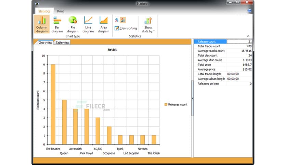Open the help icon in ribbon corner
286x165 pixels.
coord(249,11)
